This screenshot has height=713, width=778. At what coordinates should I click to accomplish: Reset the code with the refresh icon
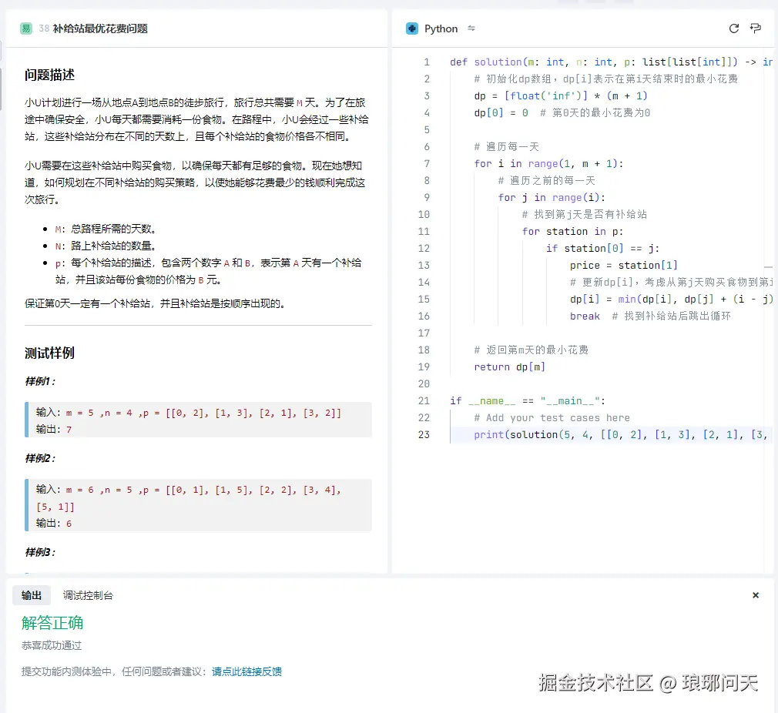[734, 28]
